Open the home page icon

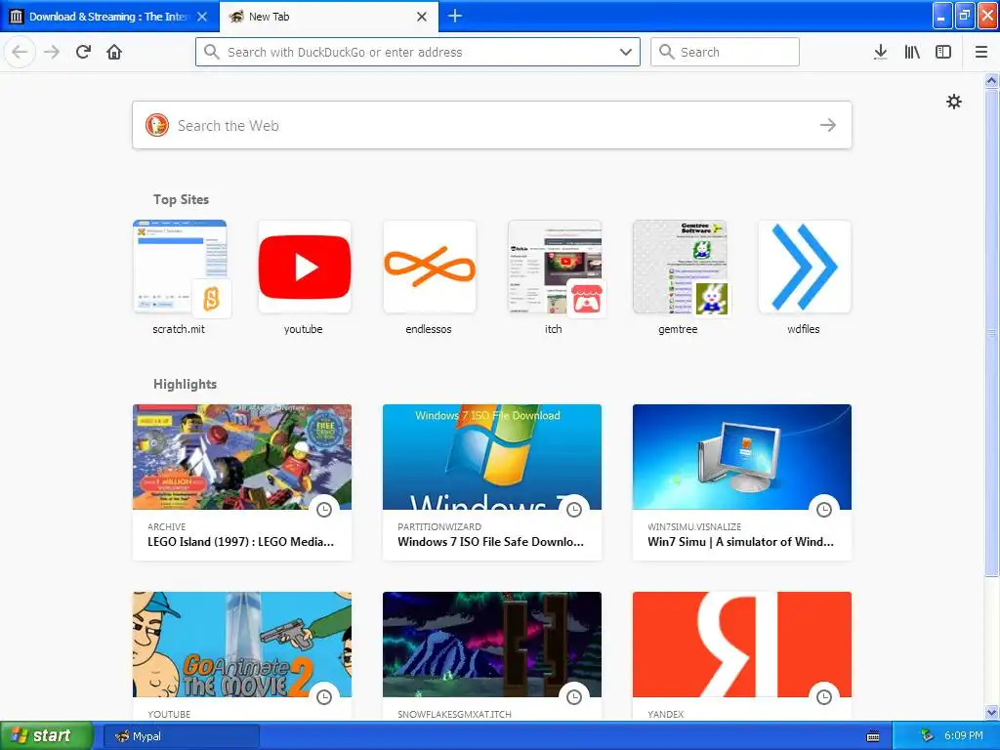pos(114,52)
